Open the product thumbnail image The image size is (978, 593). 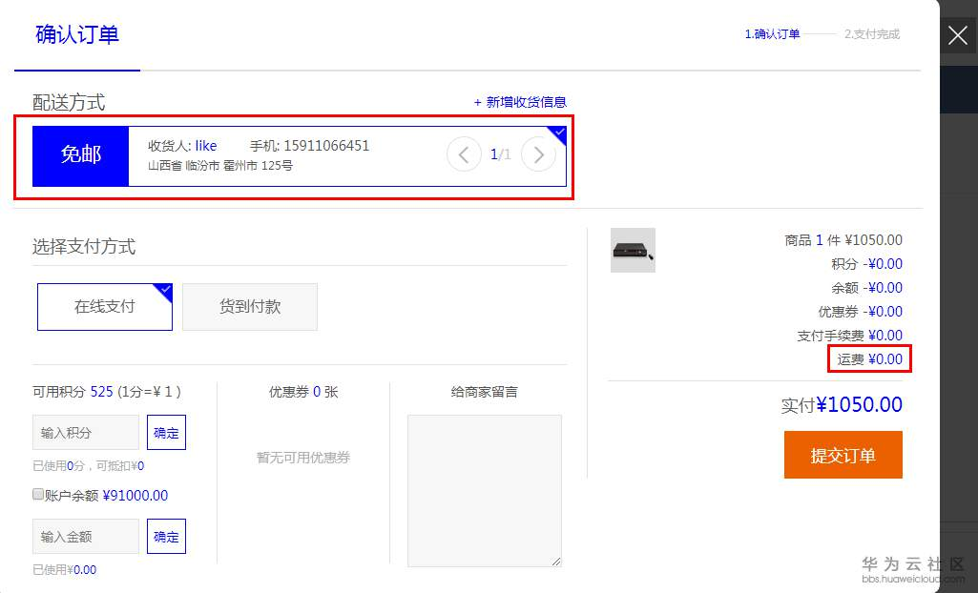click(633, 250)
